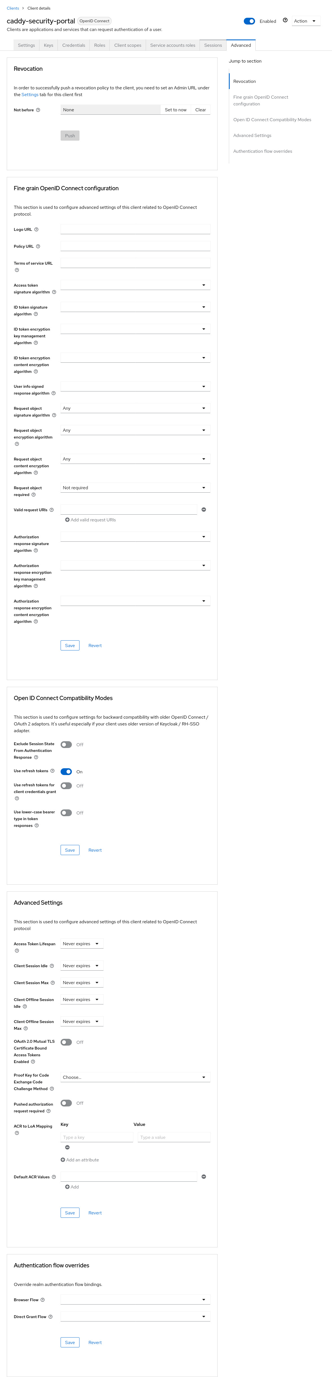Click the Set to now button
332x1377 pixels.
click(x=175, y=110)
